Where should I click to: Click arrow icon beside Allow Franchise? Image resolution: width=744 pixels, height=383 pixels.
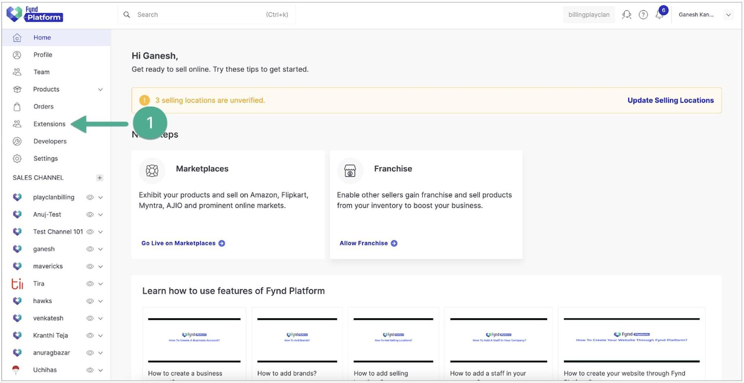click(x=394, y=243)
